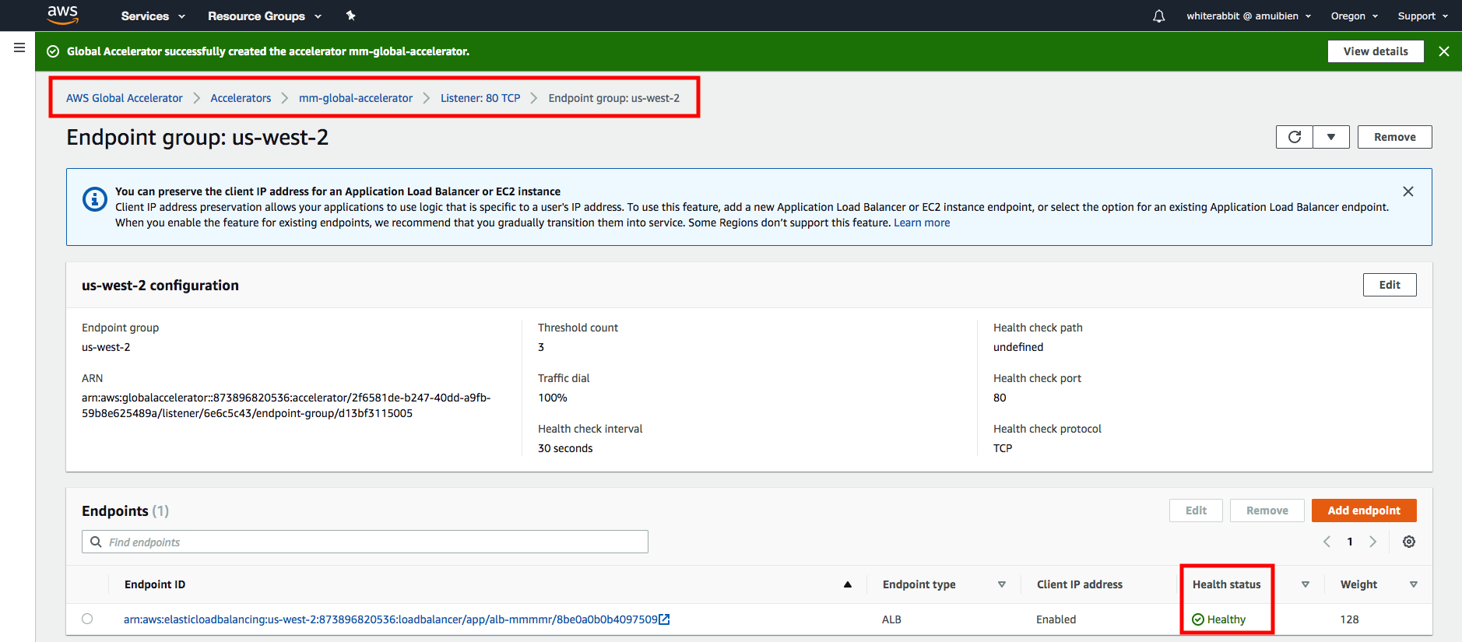
Task: Go to AWS Global Accelerator breadcrumb
Action: tap(125, 98)
